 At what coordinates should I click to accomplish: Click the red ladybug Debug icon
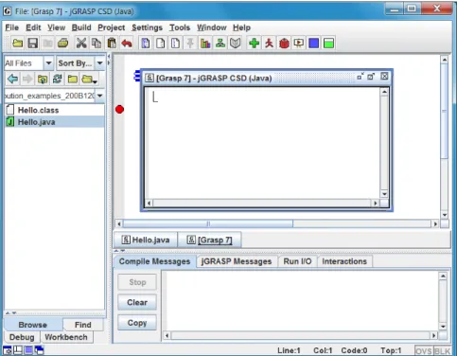tap(284, 43)
